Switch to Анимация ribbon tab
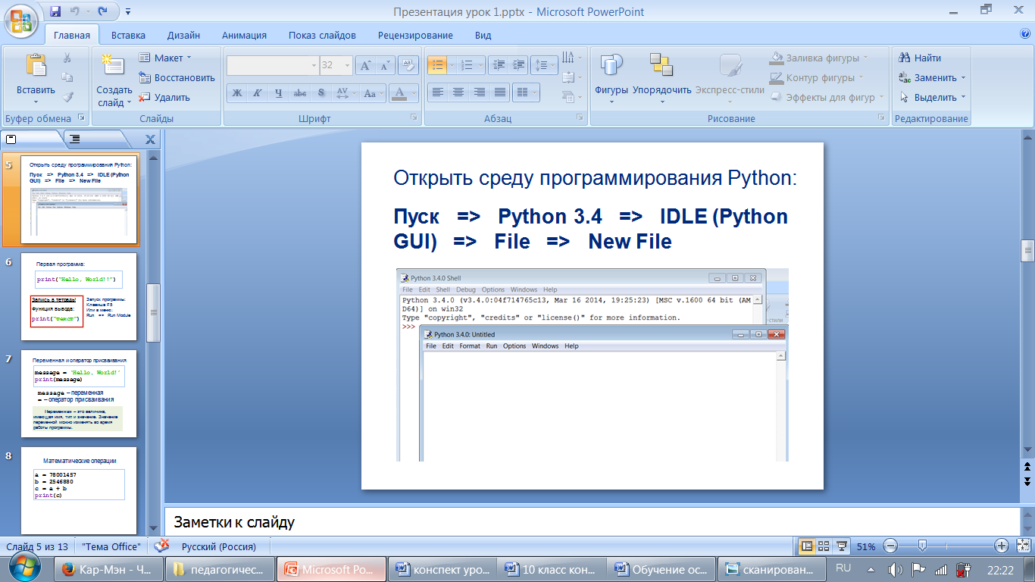 [x=244, y=35]
